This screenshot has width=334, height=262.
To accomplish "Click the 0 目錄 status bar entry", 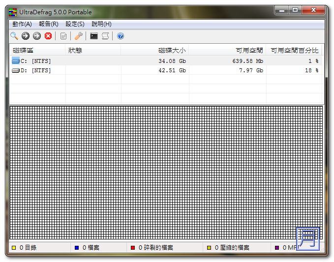I will 28,248.
